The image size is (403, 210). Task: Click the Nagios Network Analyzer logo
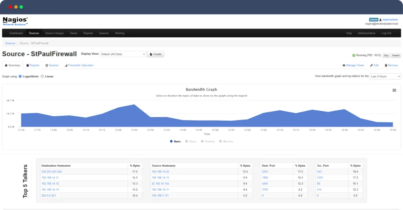[15, 21]
